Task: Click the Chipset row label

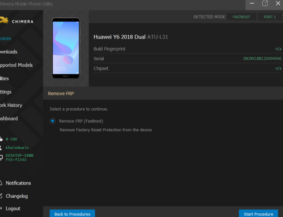Action: 101,69
